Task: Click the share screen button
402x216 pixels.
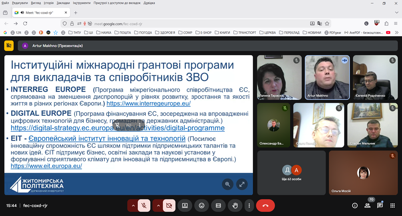Action: [x=185, y=206]
